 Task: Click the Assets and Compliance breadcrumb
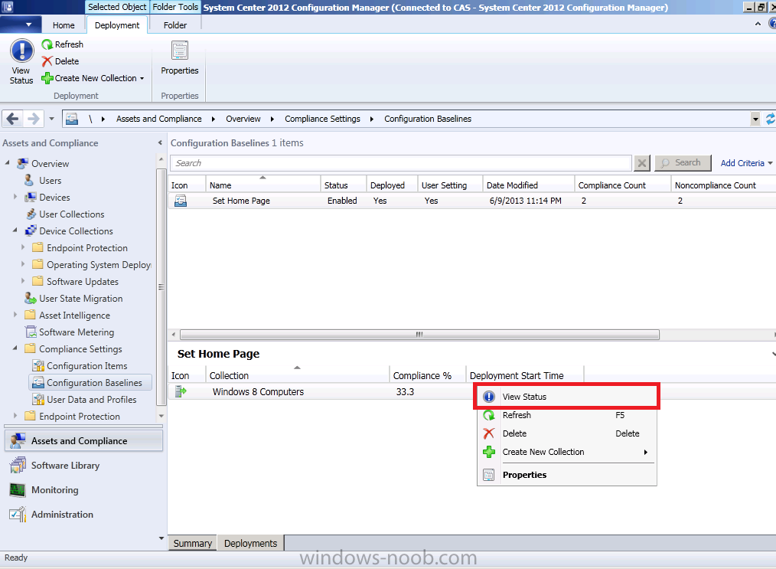(x=159, y=119)
